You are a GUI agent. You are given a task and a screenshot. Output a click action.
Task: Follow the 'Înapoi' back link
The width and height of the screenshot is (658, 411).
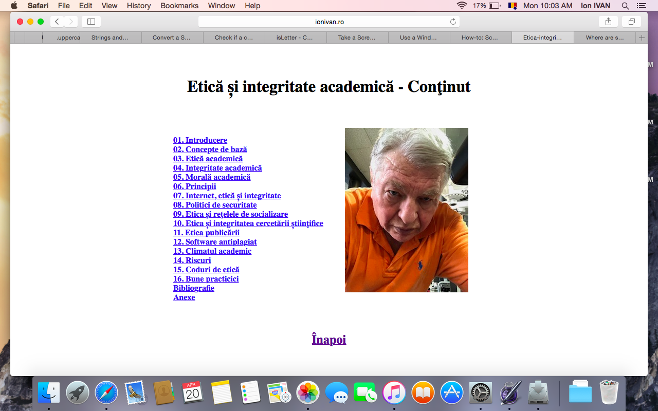(329, 340)
